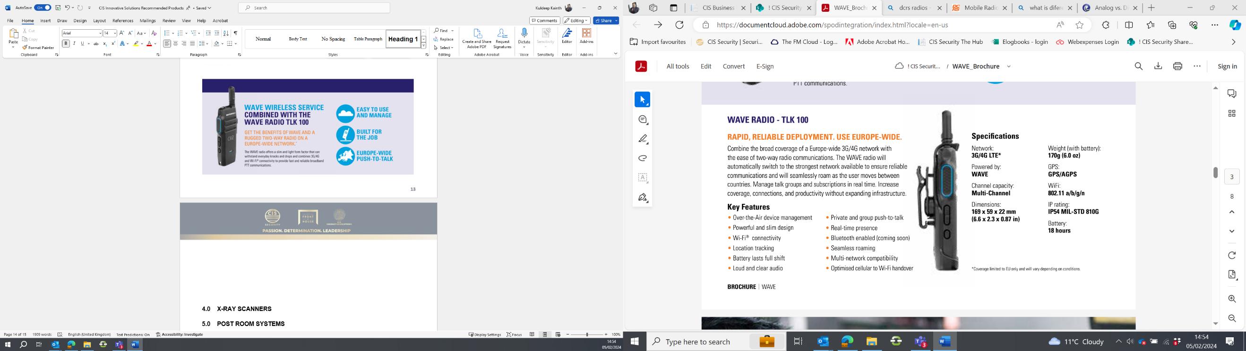Click Center alignment icon in Word
The width and height of the screenshot is (1246, 351).
click(x=176, y=43)
